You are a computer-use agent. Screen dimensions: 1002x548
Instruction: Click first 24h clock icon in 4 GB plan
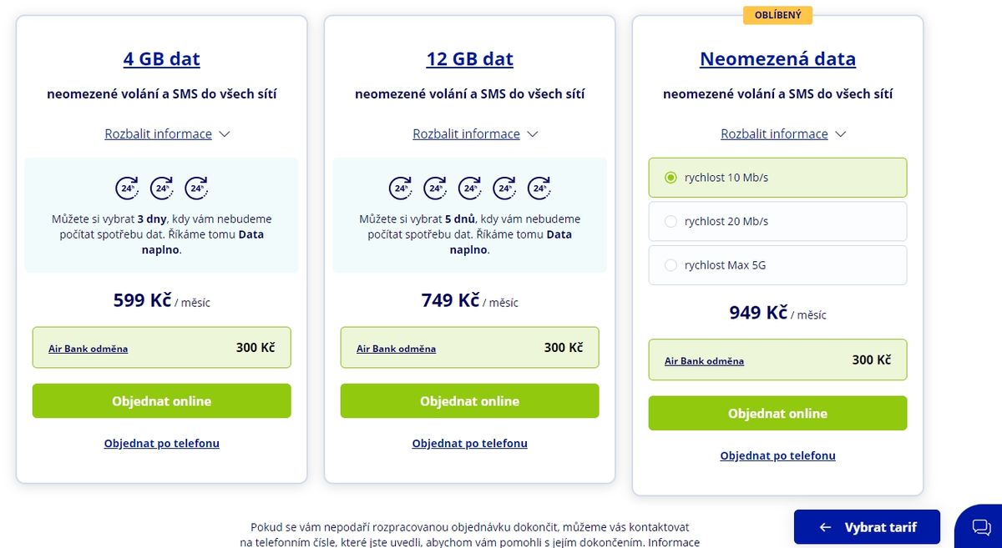[127, 189]
